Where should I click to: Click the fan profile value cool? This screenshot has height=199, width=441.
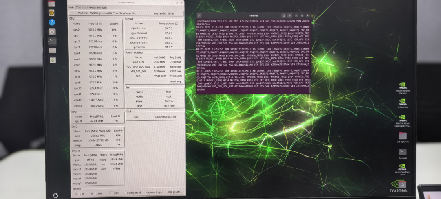[169, 96]
